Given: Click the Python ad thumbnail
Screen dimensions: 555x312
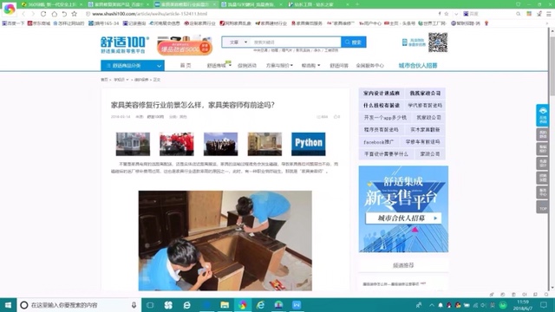Looking at the screenshot, I should click(x=309, y=144).
